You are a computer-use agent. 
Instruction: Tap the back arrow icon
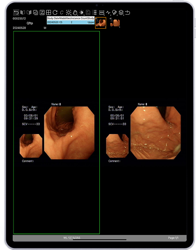(16, 12)
